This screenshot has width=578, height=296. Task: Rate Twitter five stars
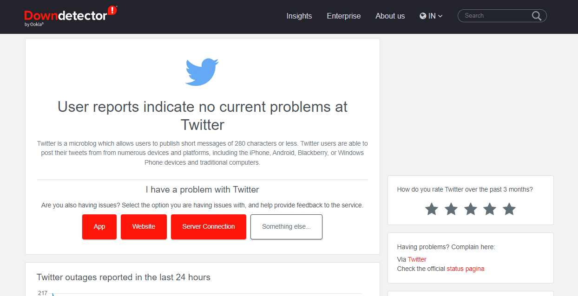[509, 209]
